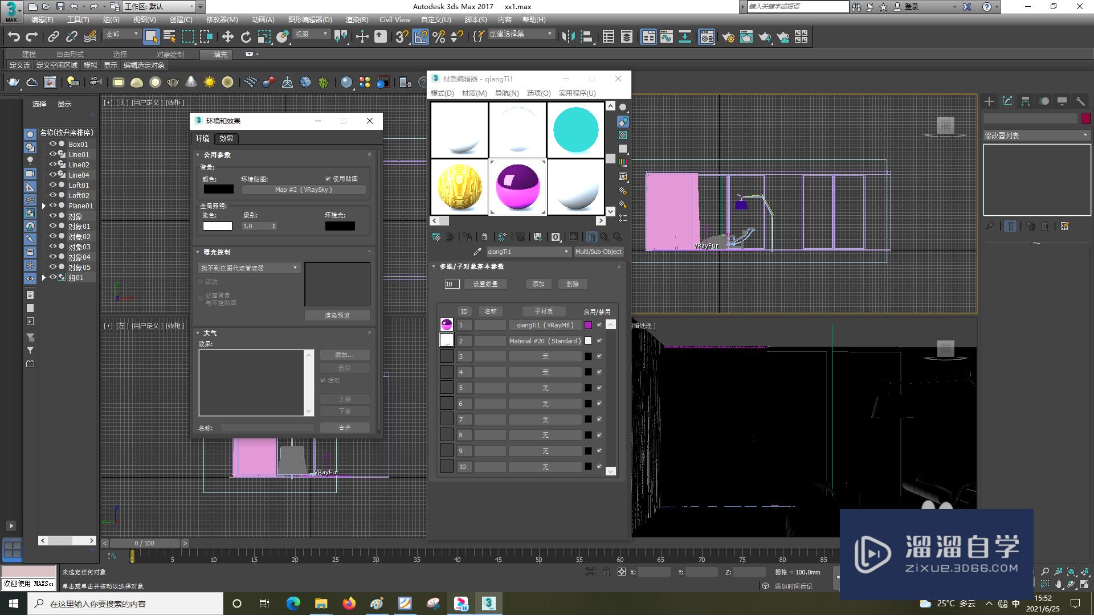Click Map #2 (VRaySky) environment map button
The height and width of the screenshot is (616, 1094).
[304, 190]
